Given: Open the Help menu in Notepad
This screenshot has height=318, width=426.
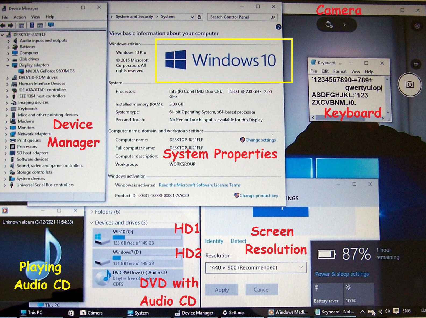Looking at the screenshot, I should tap(369, 72).
